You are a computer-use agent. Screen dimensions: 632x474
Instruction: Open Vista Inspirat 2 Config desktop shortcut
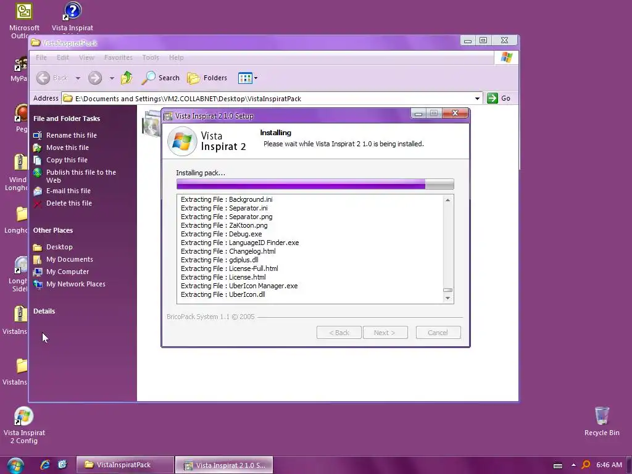[24, 425]
